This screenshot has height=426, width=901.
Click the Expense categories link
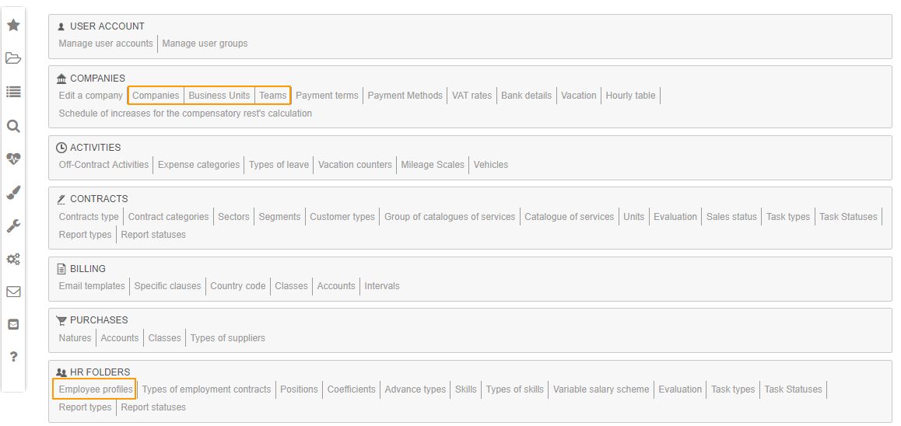(x=198, y=165)
